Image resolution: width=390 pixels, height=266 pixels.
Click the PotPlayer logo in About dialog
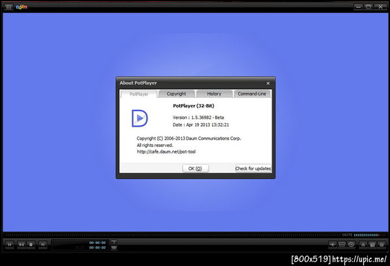140,118
